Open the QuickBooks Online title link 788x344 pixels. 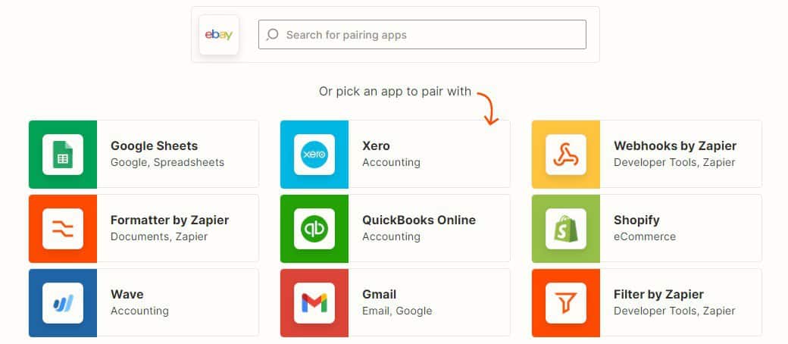pyautogui.click(x=419, y=220)
